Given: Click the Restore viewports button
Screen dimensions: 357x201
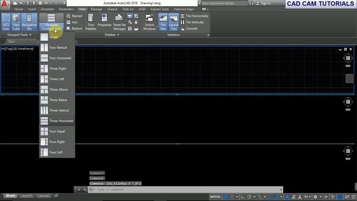Looking at the screenshot, I should pos(74,28).
